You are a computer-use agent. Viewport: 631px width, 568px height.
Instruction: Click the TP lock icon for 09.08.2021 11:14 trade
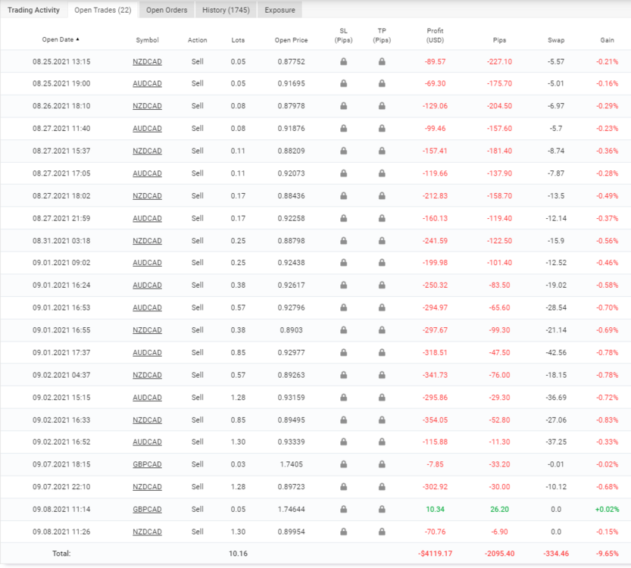(x=382, y=509)
